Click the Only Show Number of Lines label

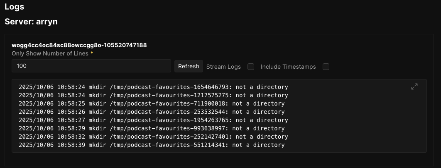coord(50,54)
